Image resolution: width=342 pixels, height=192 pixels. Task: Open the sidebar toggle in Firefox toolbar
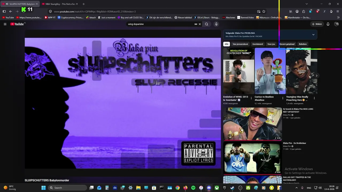click(4, 11)
